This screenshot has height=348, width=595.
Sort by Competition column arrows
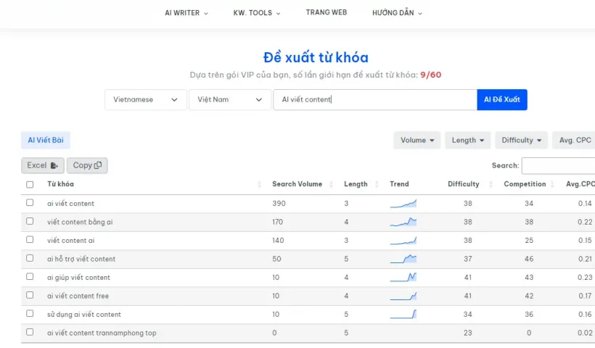tap(552, 184)
